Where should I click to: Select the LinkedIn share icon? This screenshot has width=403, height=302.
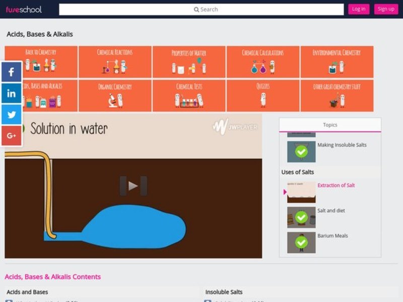pos(11,93)
